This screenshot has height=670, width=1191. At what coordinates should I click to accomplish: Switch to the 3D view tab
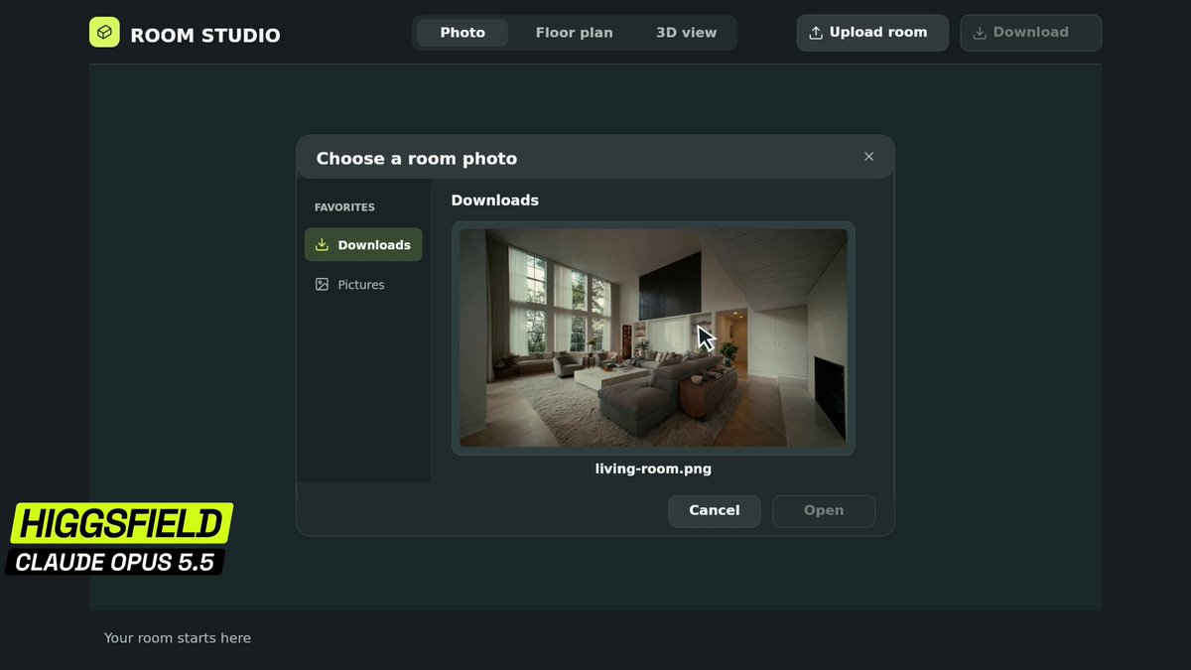686,33
